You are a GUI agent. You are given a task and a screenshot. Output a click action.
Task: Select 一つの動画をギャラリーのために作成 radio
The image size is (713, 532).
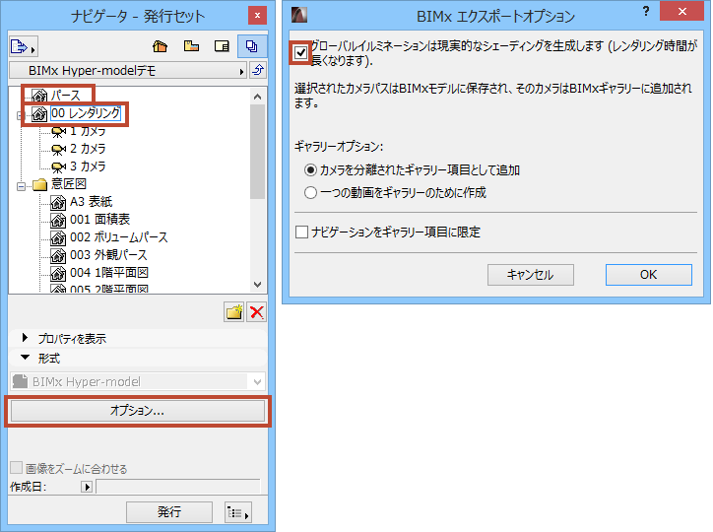310,193
